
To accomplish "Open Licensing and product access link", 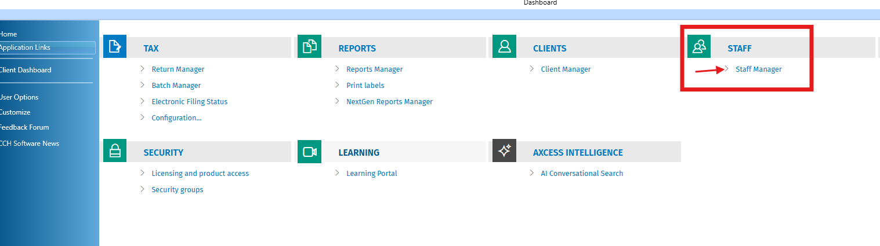I will tap(200, 173).
